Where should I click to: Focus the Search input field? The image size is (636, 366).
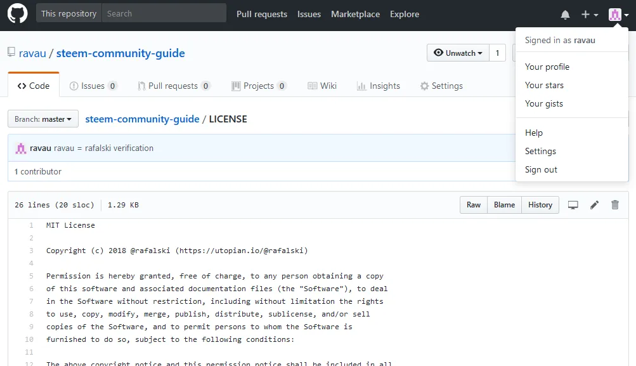coord(164,13)
